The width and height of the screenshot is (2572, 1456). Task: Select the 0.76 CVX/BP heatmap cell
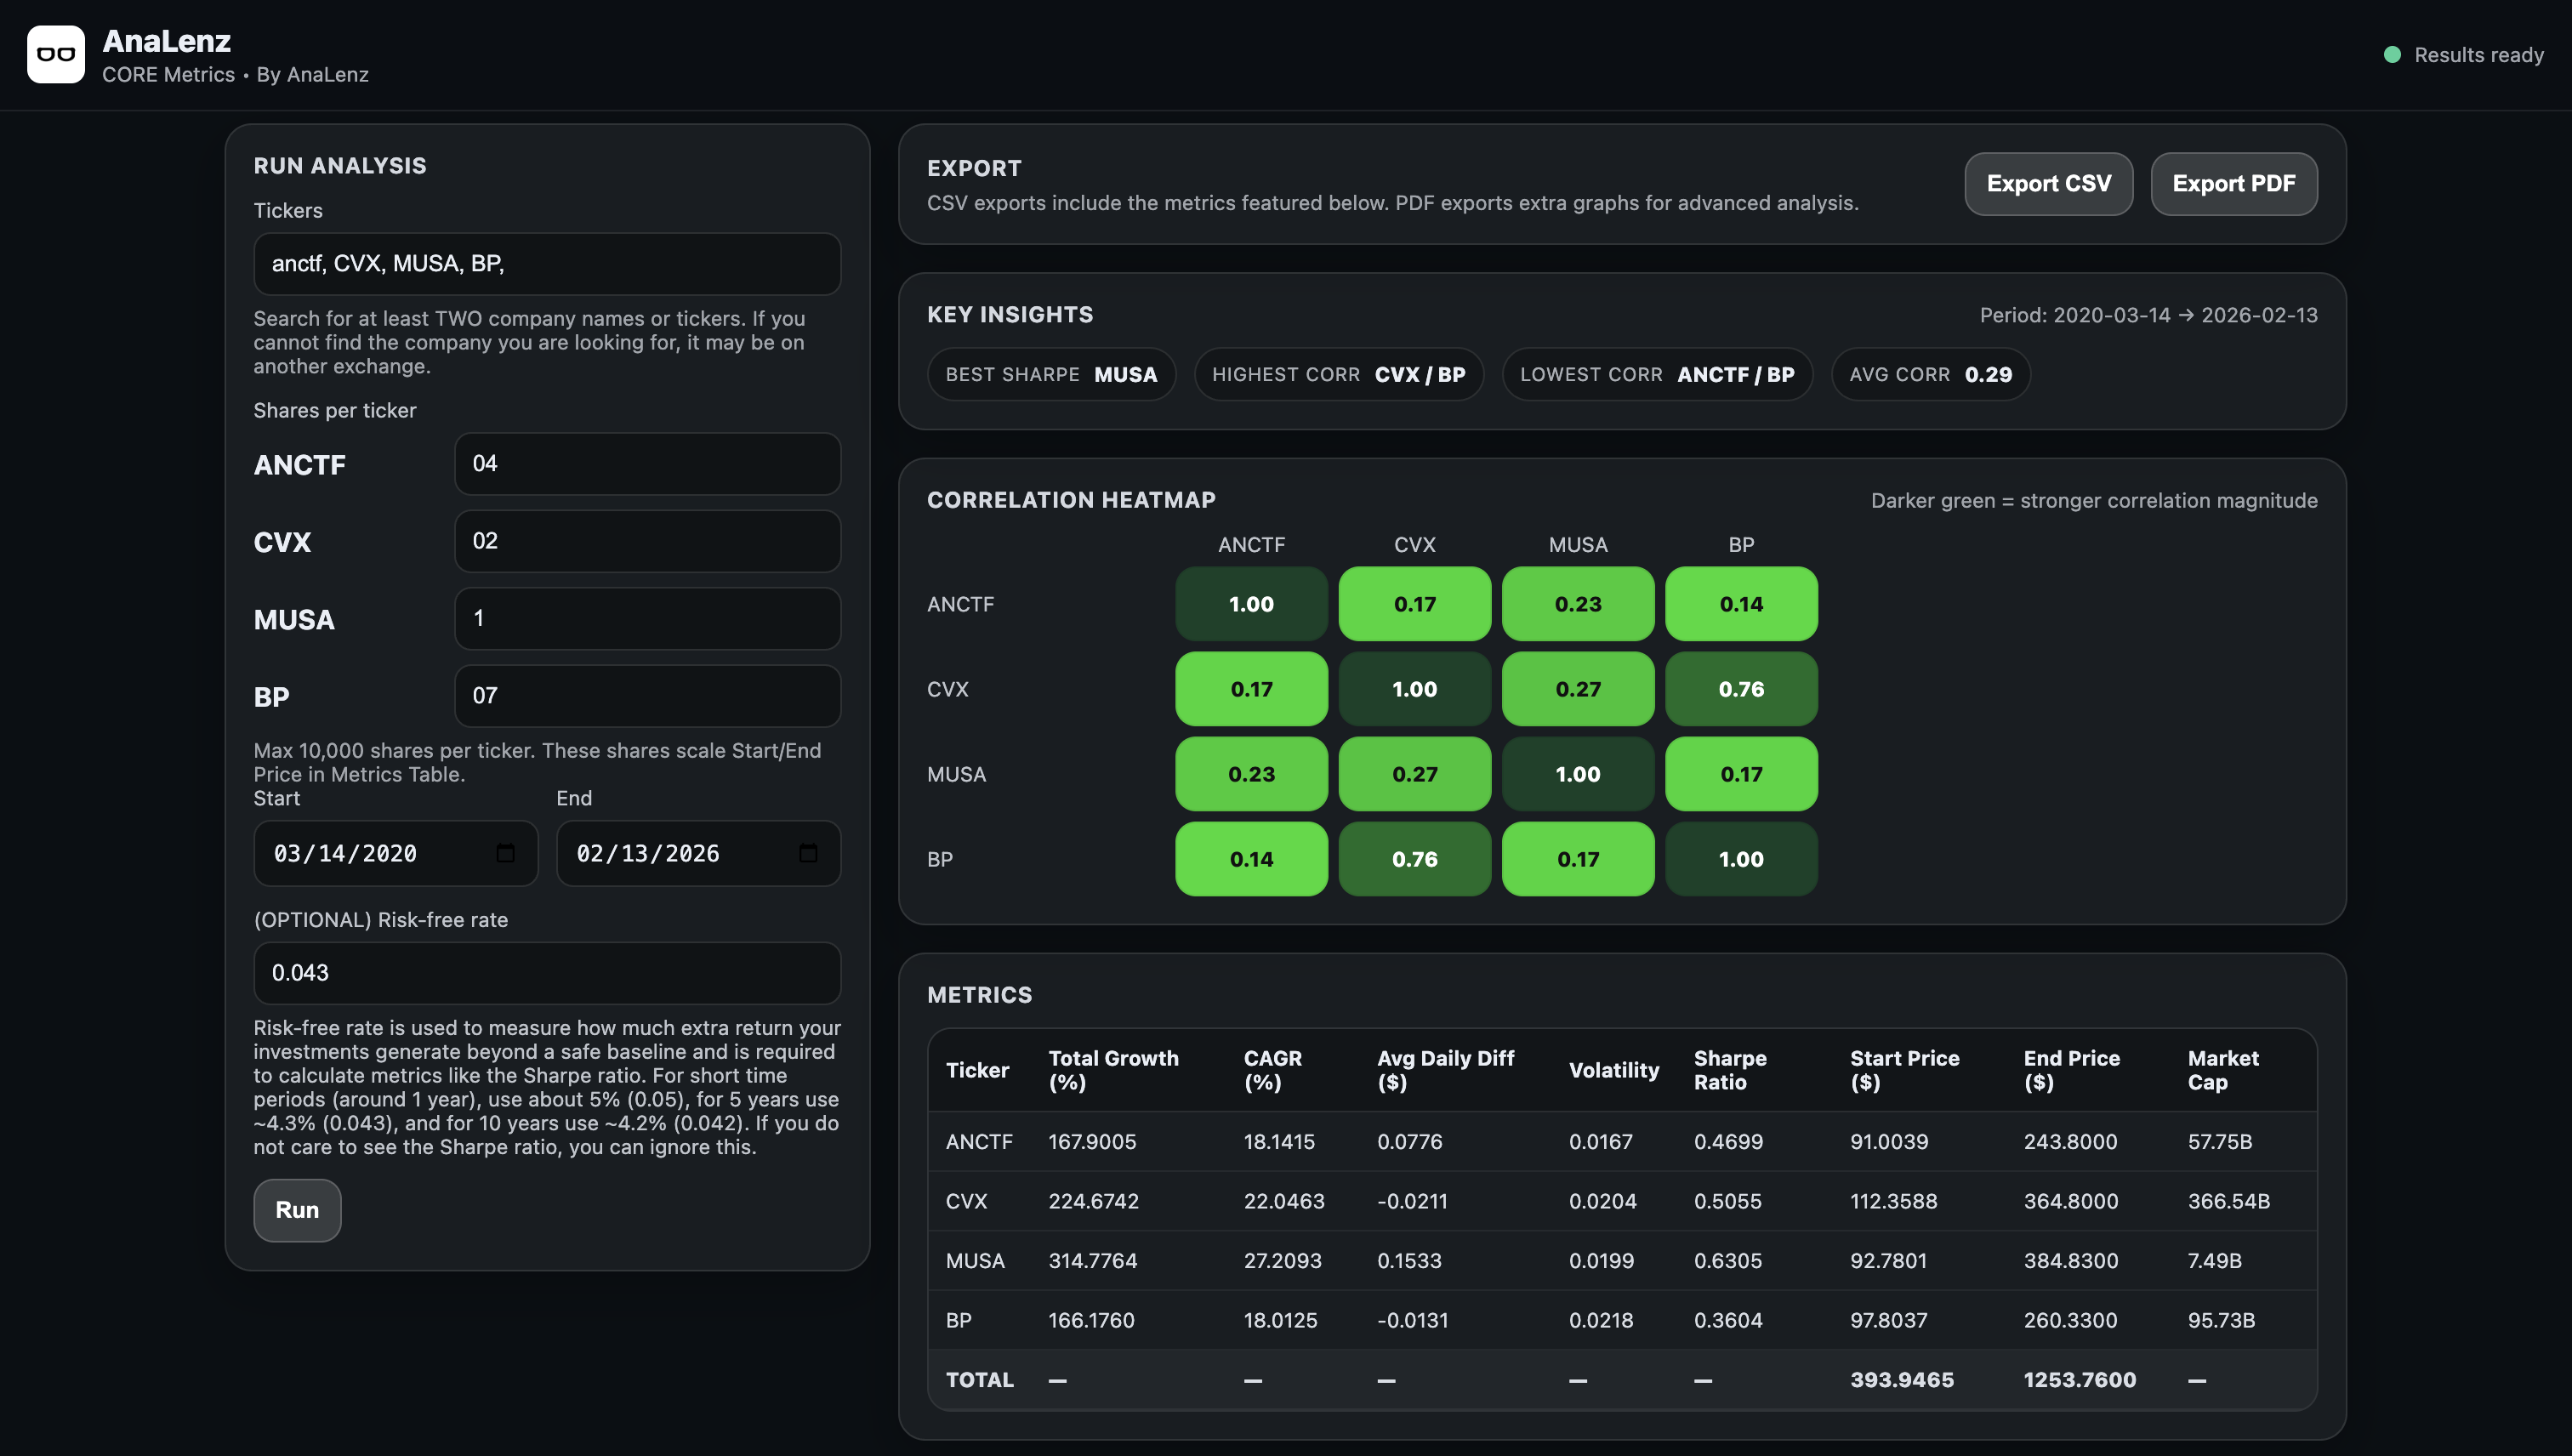(x=1741, y=688)
